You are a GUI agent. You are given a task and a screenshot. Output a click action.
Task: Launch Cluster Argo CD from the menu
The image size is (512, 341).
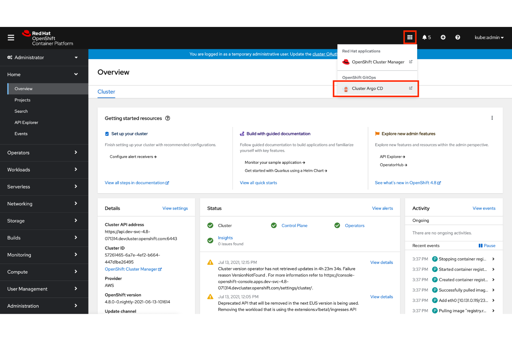coord(377,89)
